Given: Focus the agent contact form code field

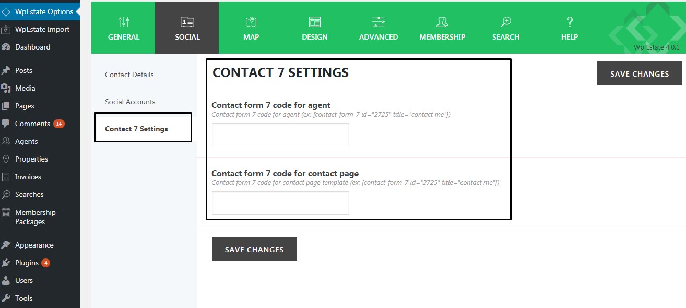Looking at the screenshot, I should pos(280,135).
